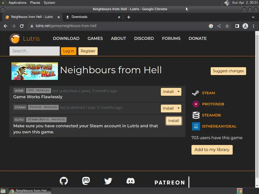Click the Neighbours from Hell banner image
The height and width of the screenshot is (194, 259).
click(34, 71)
